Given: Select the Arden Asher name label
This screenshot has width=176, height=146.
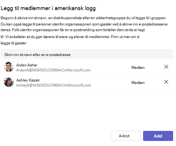Looking at the screenshot, I should (27, 65).
